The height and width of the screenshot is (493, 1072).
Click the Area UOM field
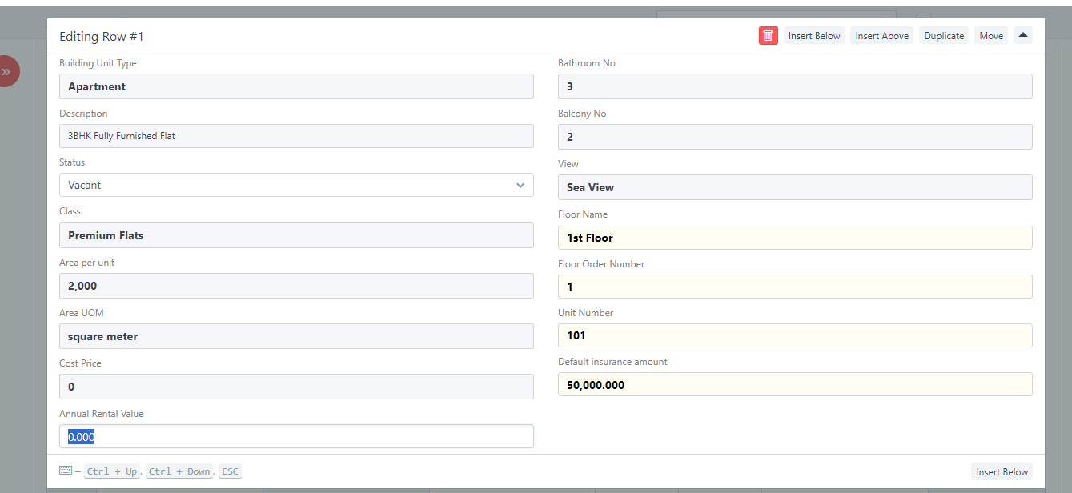pos(296,336)
